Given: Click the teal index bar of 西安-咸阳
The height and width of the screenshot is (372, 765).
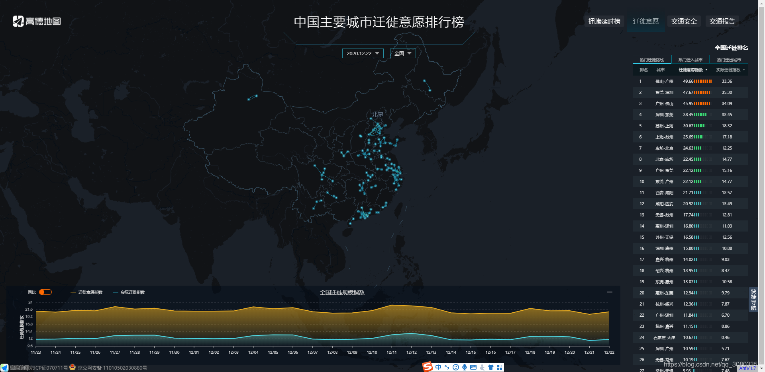Looking at the screenshot, I should pyautogui.click(x=697, y=193).
